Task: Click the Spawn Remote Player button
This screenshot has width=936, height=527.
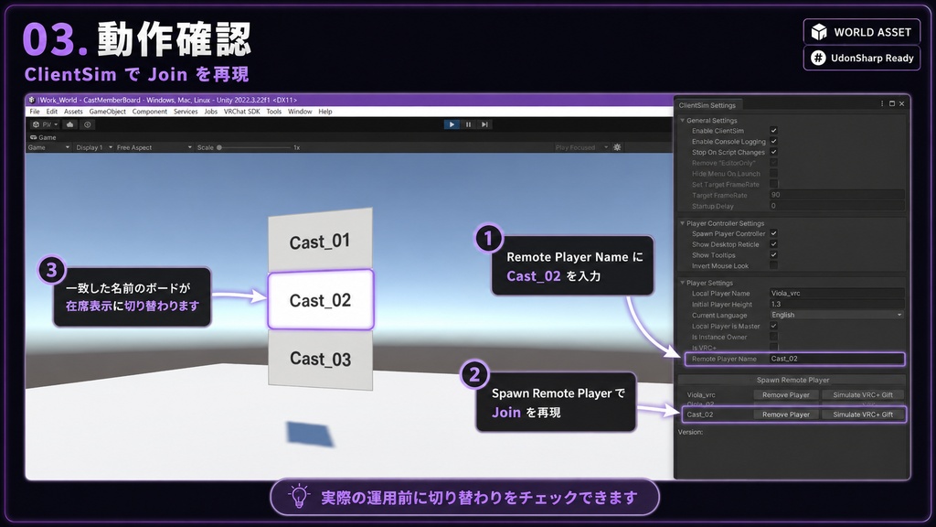Action: (792, 380)
